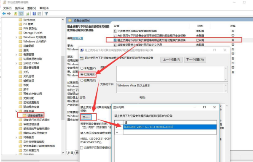This screenshot has height=162, width=253.
Task: Click the 设备安装限制 header folder icon
Action: coord(70,21)
